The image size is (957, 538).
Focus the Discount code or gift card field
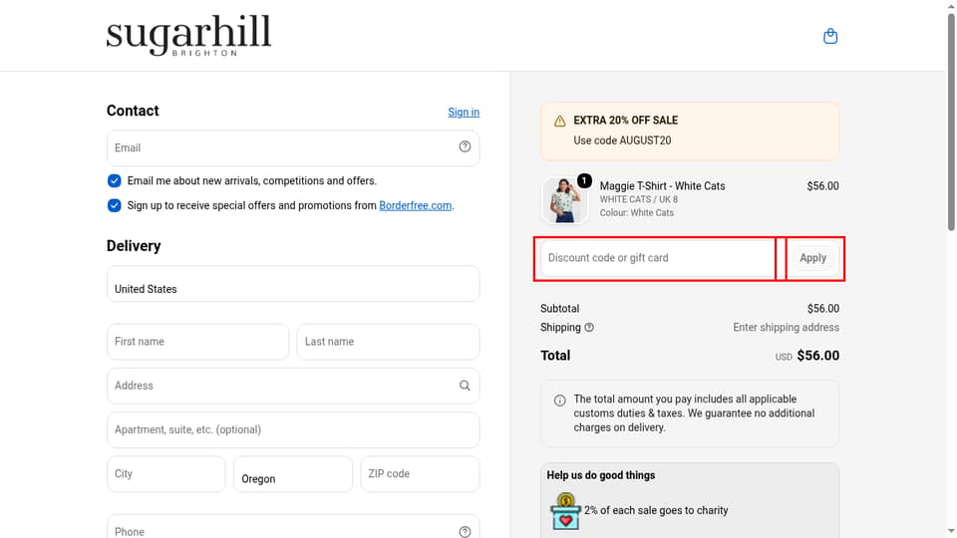[658, 258]
